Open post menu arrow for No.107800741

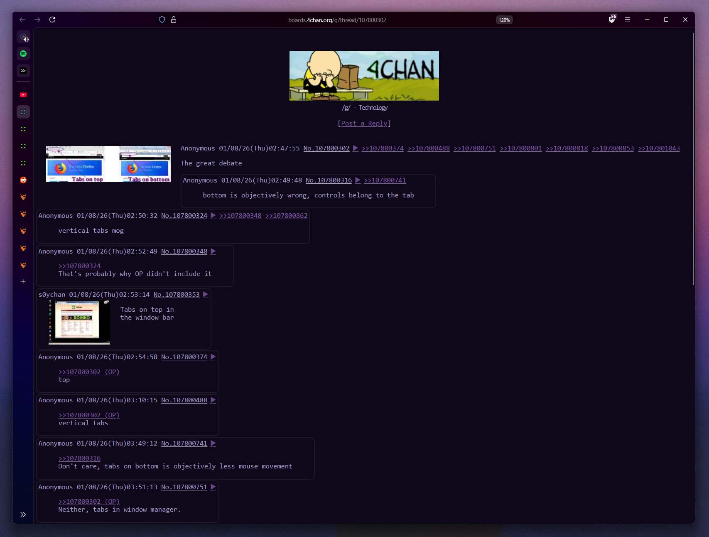click(213, 443)
